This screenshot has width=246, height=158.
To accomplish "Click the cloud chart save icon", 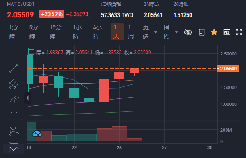I will [x=37, y=134].
